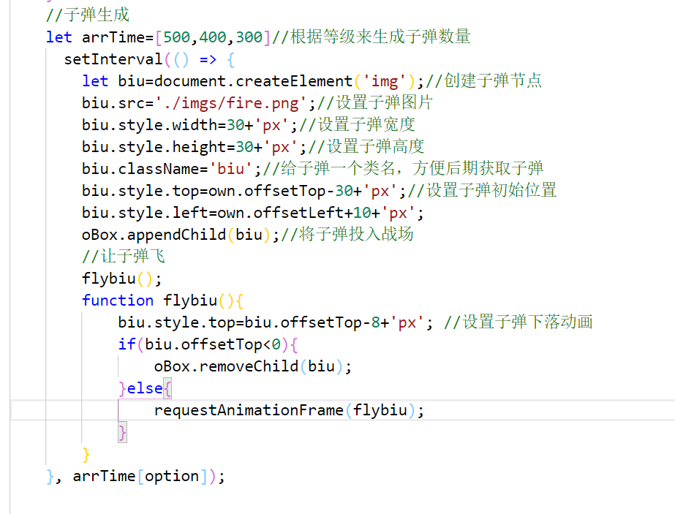
Task: Click 'flybiu' in the function declaration
Action: tap(190, 301)
